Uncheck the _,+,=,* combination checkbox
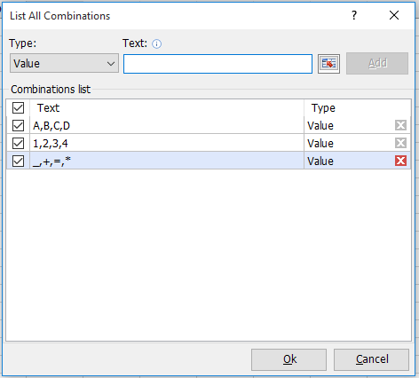 pyautogui.click(x=18, y=161)
